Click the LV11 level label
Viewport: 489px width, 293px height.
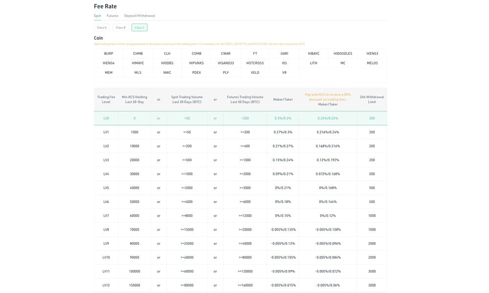[106, 271]
